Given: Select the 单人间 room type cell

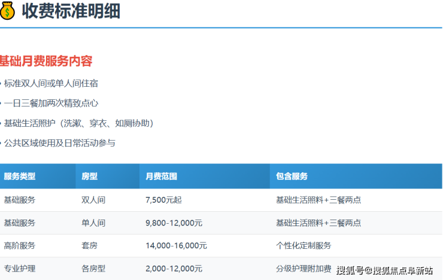Looking at the screenshot, I should [x=93, y=223].
